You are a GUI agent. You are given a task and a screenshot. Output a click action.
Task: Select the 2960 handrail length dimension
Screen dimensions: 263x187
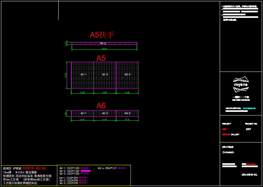coord(104,49)
